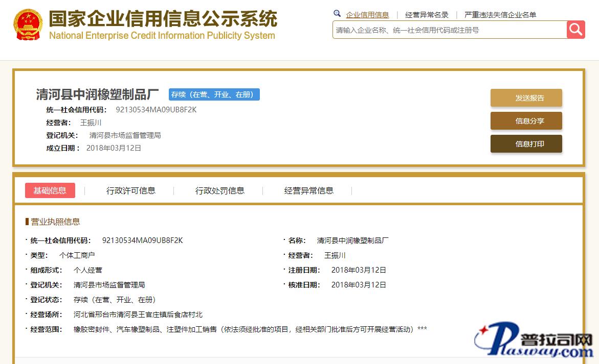Click the English title National Enterprise Credit
This screenshot has height=364, width=599.
coord(162,36)
